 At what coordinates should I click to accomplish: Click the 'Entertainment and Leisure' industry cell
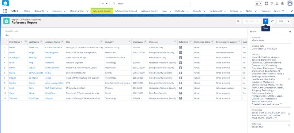pos(118,83)
